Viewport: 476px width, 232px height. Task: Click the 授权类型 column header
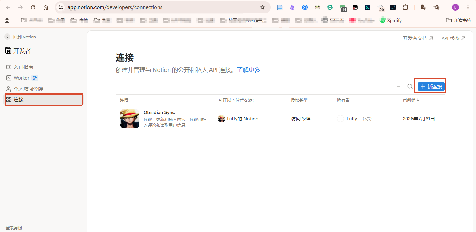tap(299, 100)
